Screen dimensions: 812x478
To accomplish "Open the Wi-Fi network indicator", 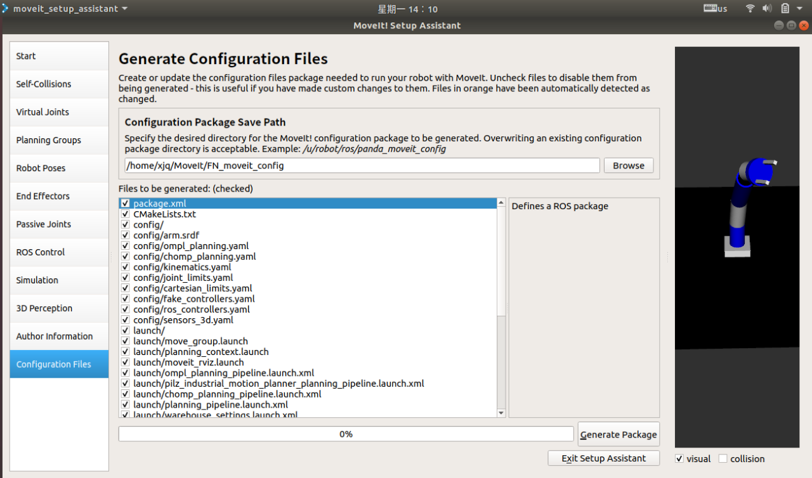I will 750,9.
